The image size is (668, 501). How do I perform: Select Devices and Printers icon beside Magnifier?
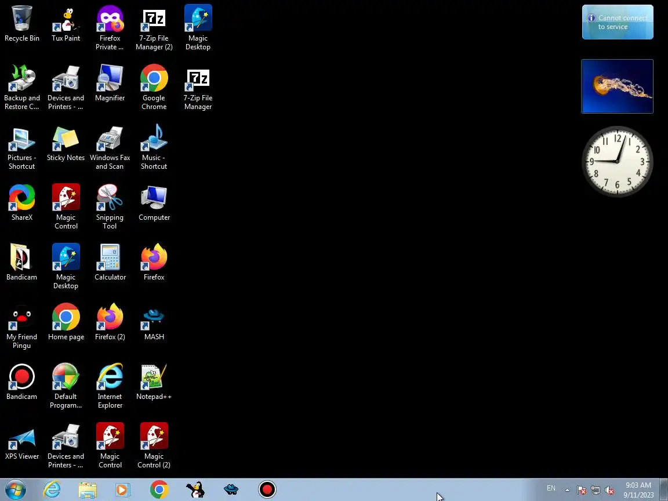point(66,88)
